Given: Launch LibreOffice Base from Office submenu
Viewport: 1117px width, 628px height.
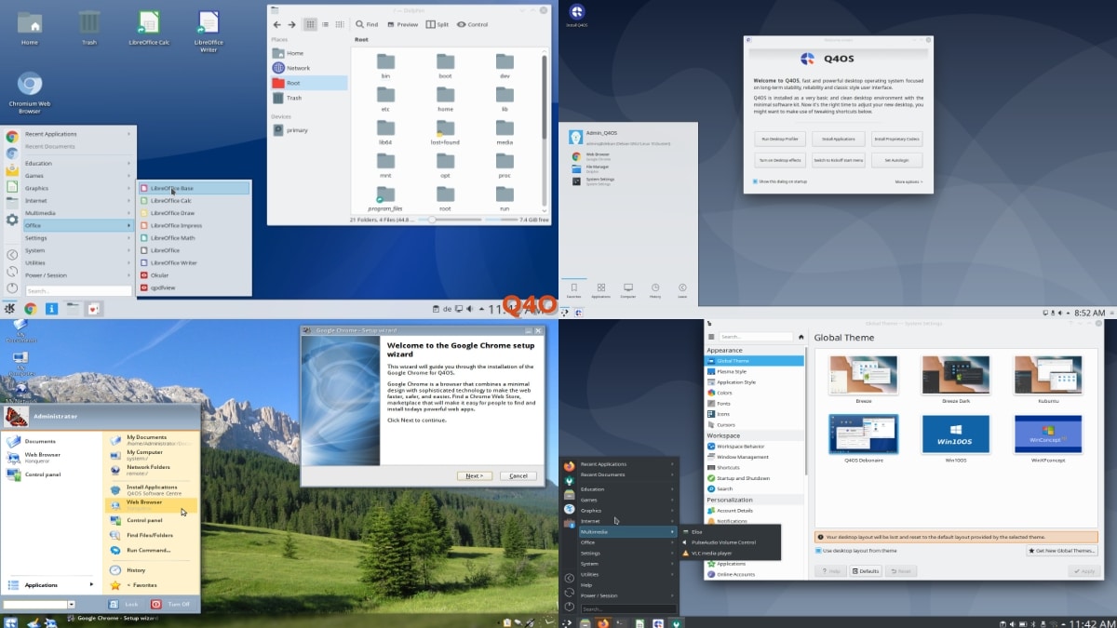Looking at the screenshot, I should [194, 188].
